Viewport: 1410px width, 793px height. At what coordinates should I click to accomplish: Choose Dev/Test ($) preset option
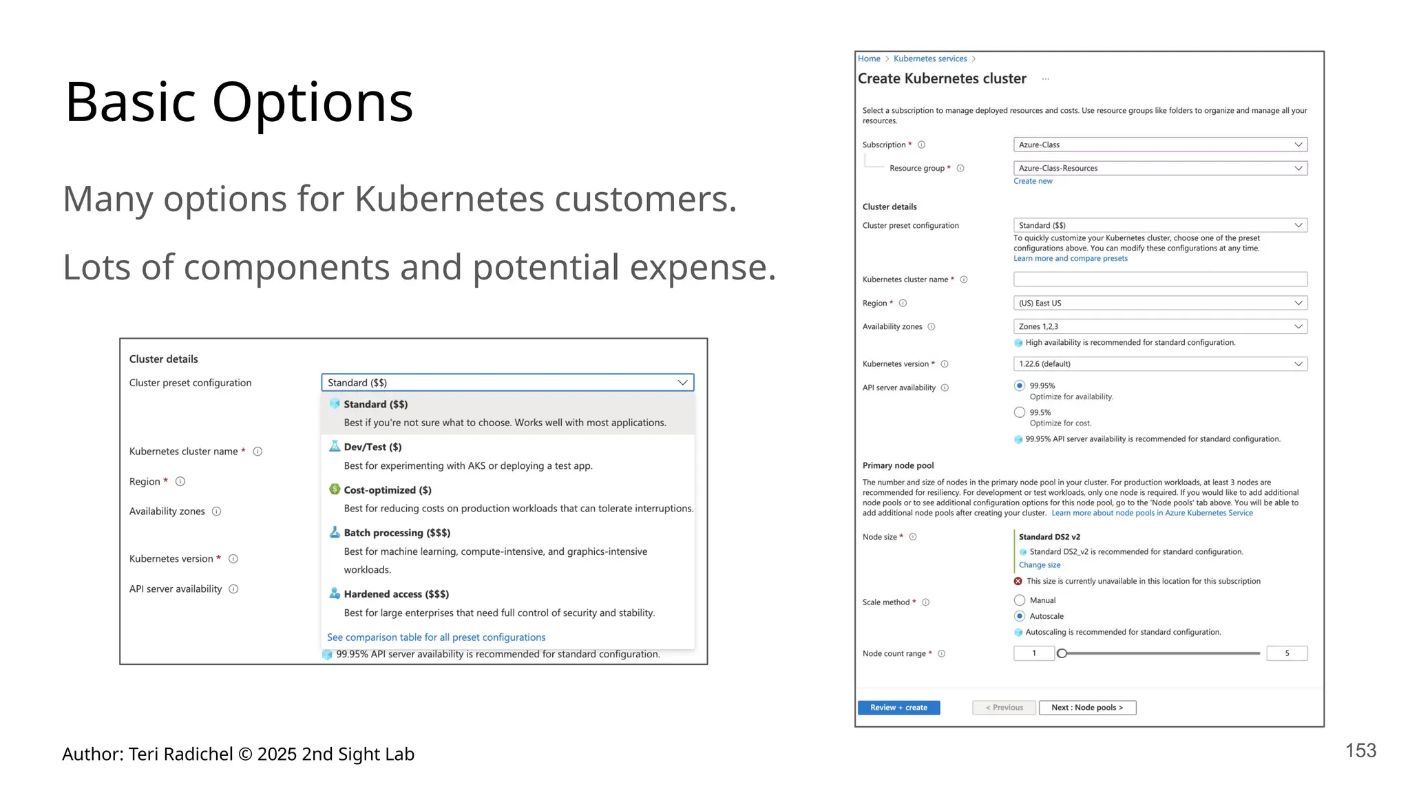pos(507,456)
